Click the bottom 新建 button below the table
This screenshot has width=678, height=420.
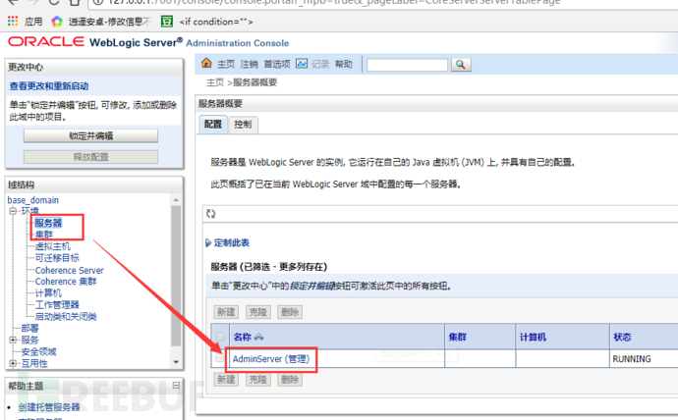pyautogui.click(x=226, y=380)
